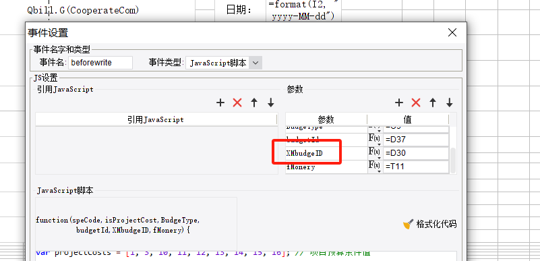Click the 值 column header in the table
The height and width of the screenshot is (261, 540).
pos(407,119)
